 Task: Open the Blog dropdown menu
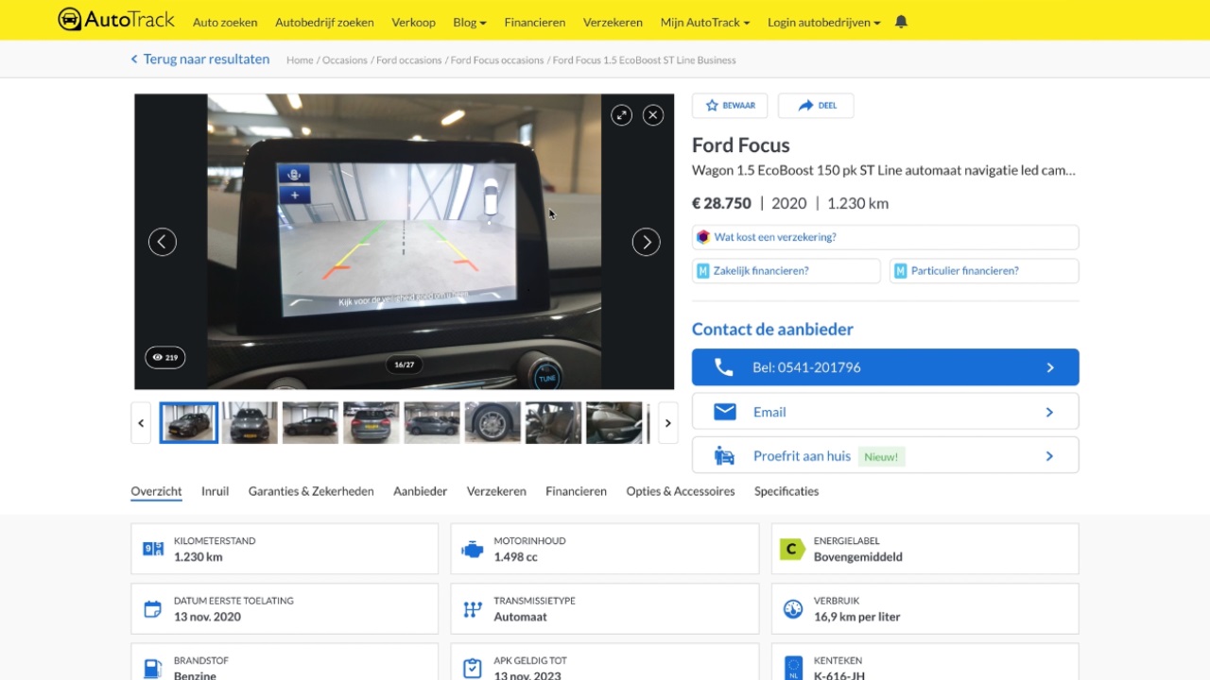pos(469,22)
